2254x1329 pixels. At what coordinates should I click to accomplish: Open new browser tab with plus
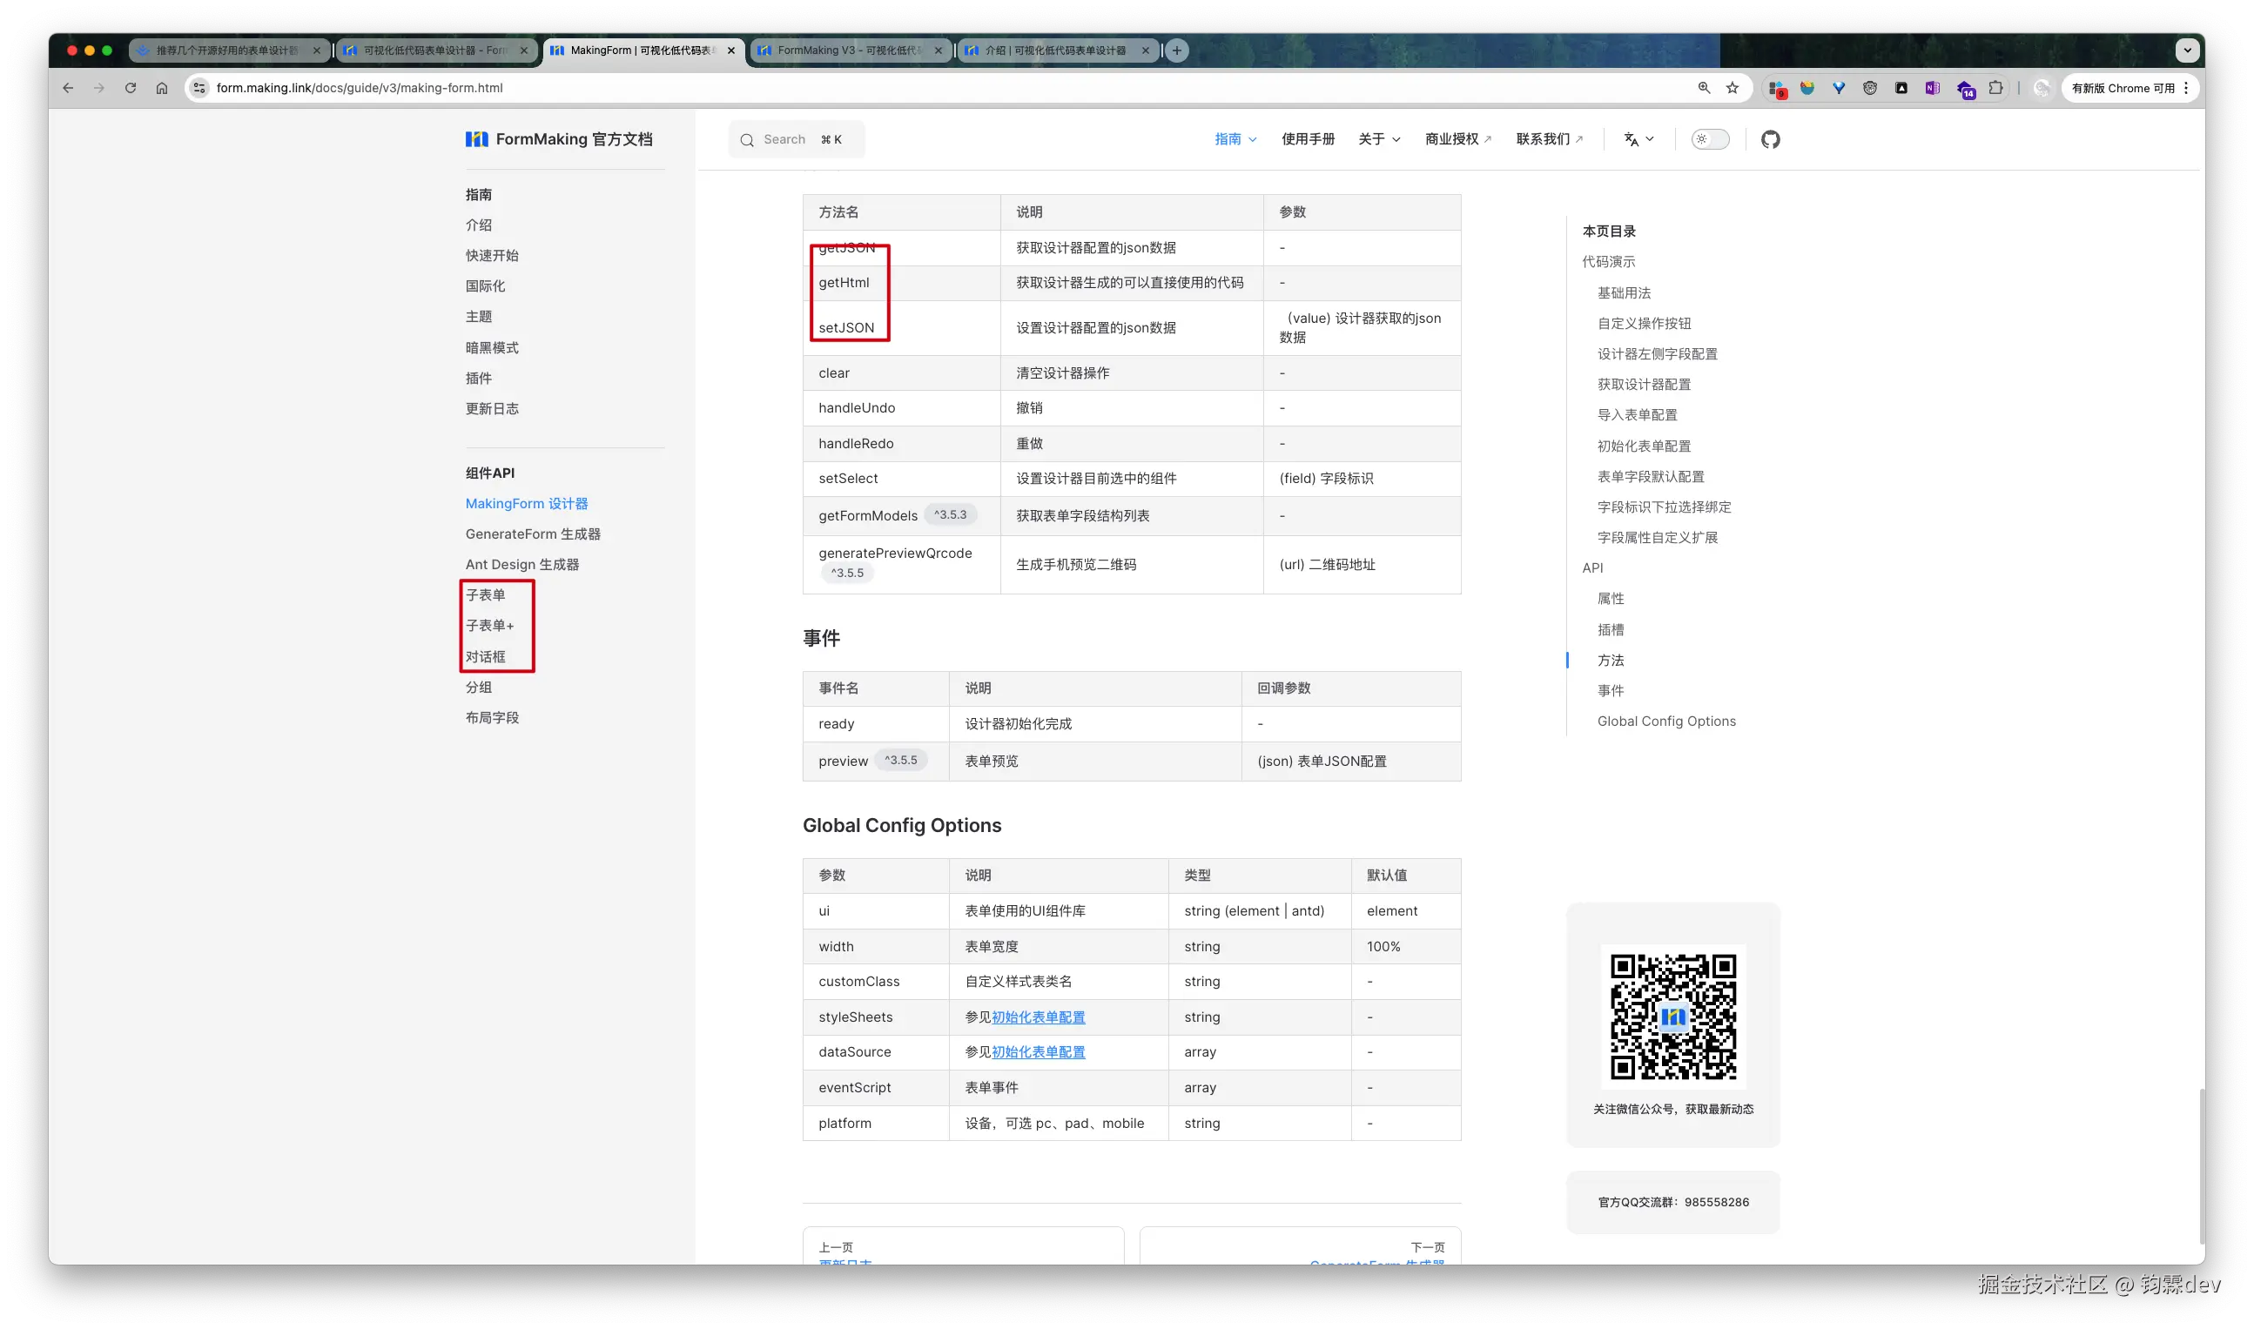point(1177,50)
